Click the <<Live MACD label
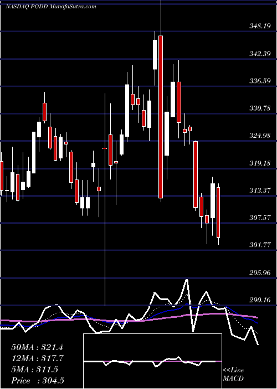 pos(233,375)
